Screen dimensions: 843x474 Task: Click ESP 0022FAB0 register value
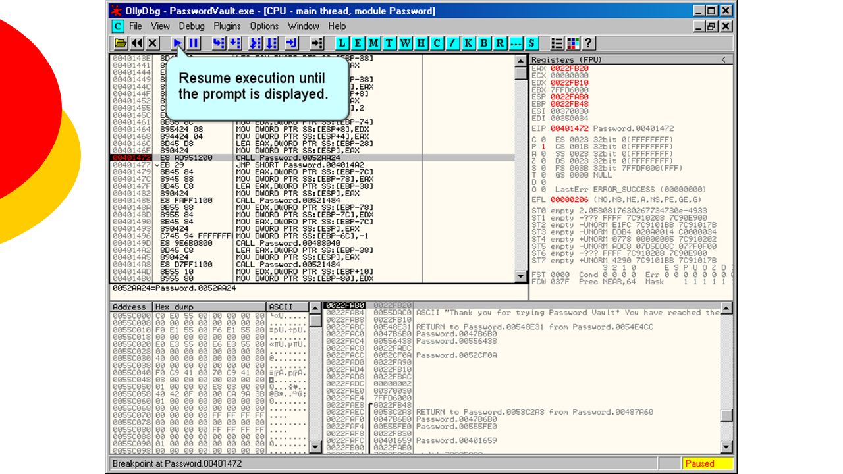(570, 97)
